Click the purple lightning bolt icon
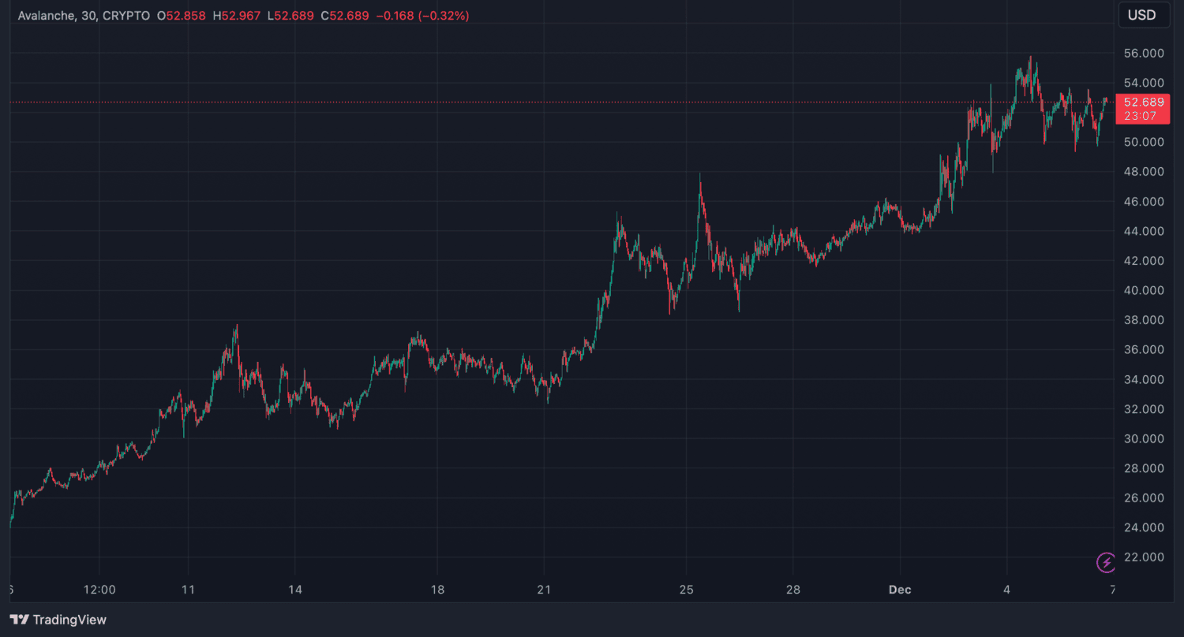The image size is (1184, 637). click(1106, 562)
